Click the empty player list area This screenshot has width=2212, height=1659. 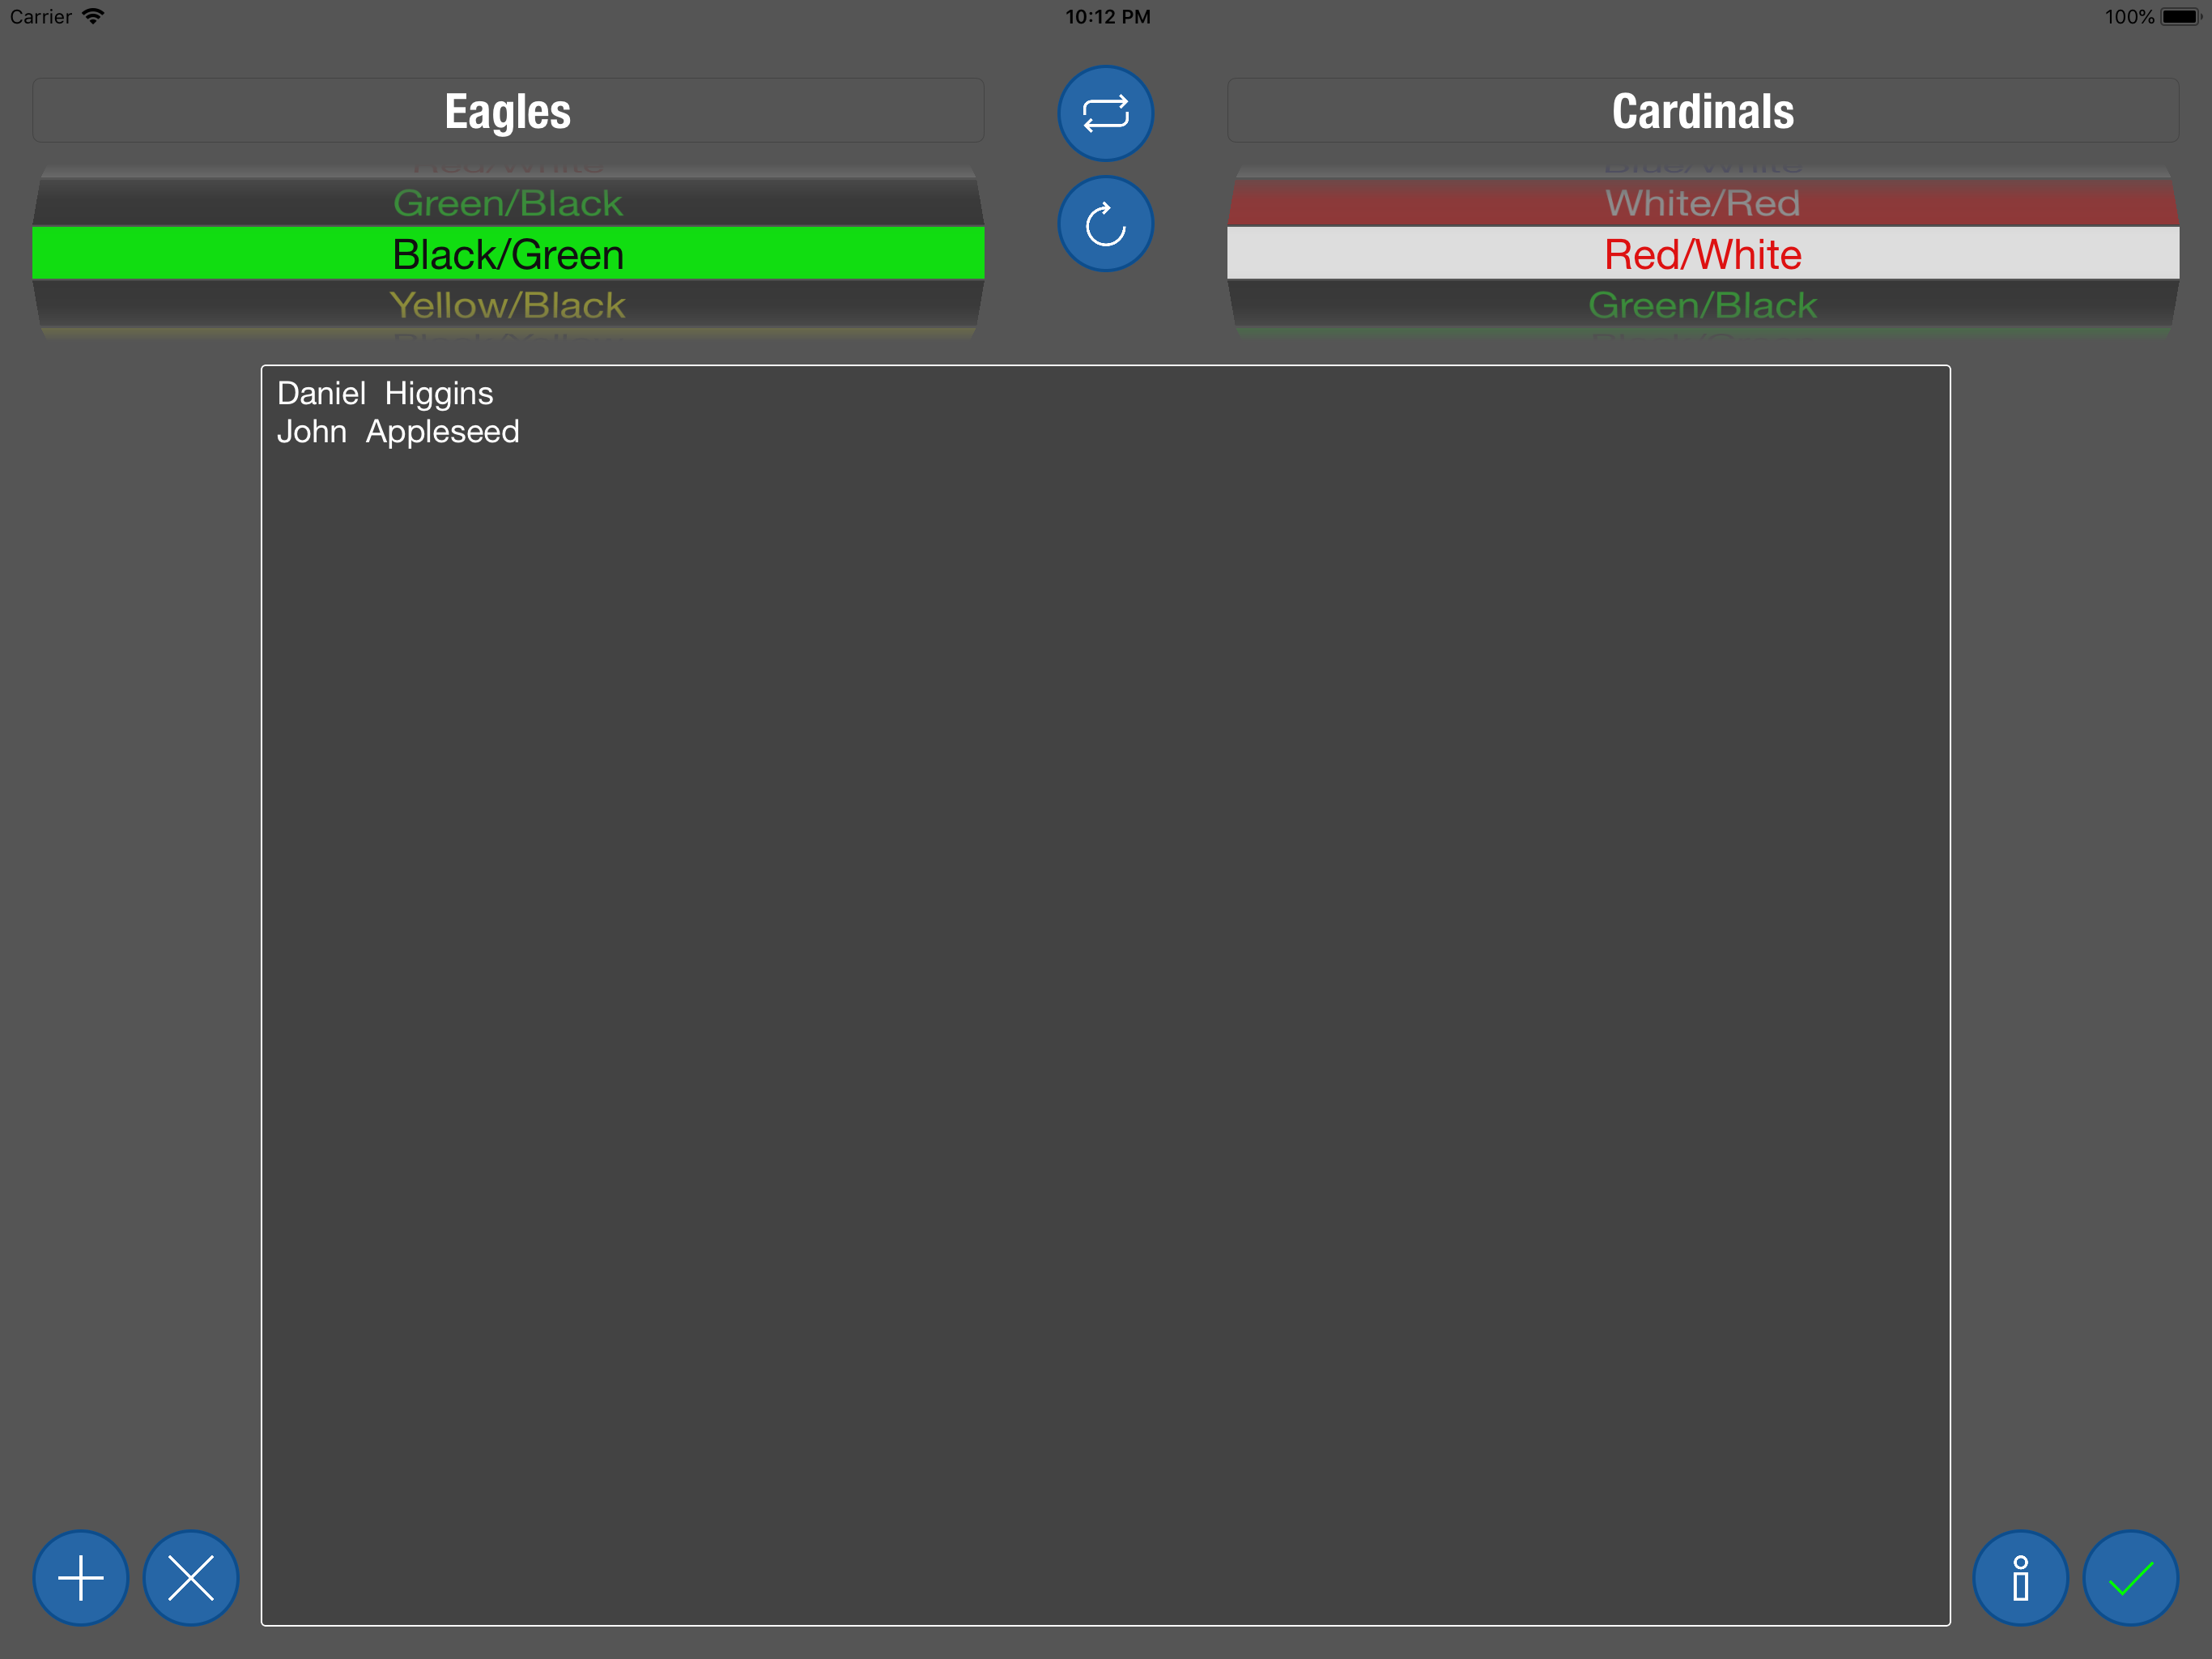(x=1105, y=1000)
